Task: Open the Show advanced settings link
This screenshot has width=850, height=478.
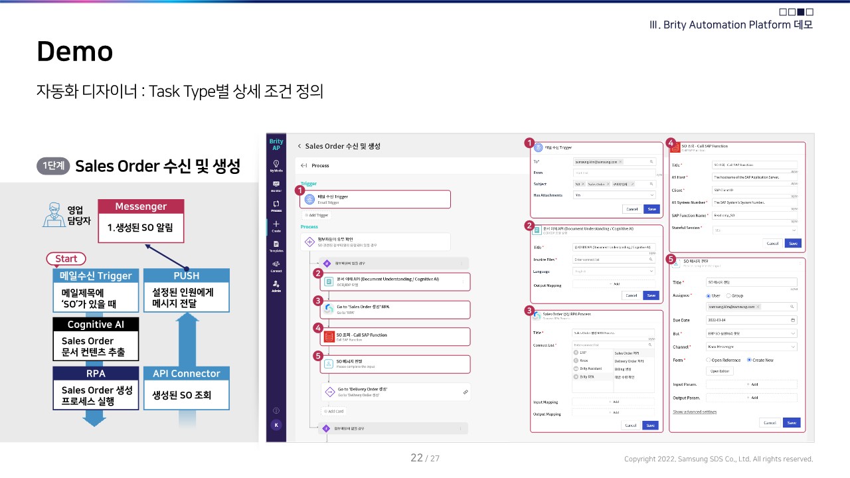Action: pyautogui.click(x=695, y=412)
